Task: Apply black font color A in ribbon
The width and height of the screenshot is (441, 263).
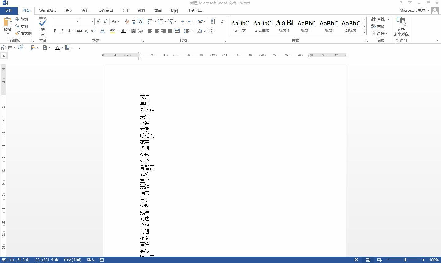Action: [x=123, y=31]
